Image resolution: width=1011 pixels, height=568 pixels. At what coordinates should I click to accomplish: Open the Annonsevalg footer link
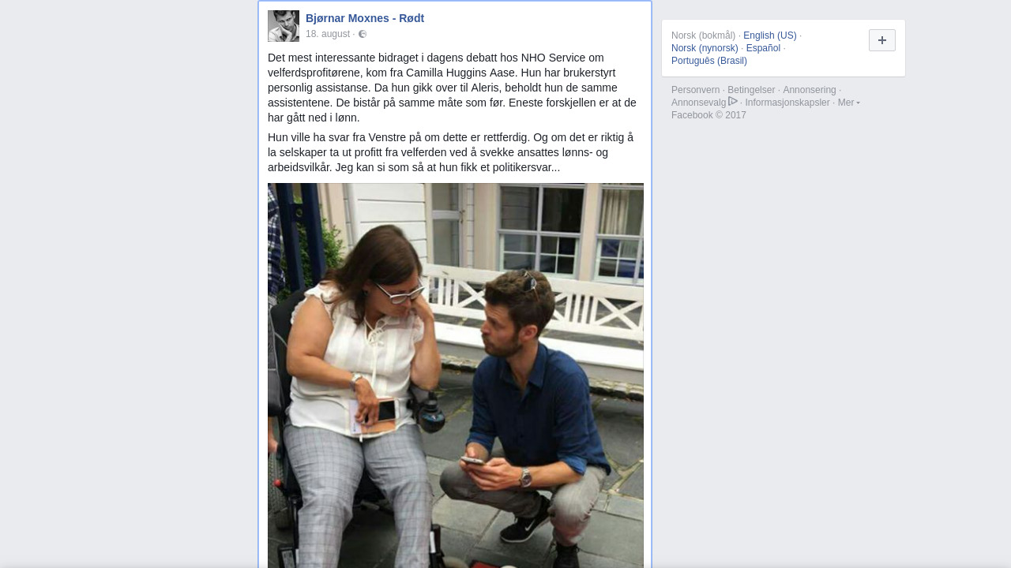[x=699, y=103]
